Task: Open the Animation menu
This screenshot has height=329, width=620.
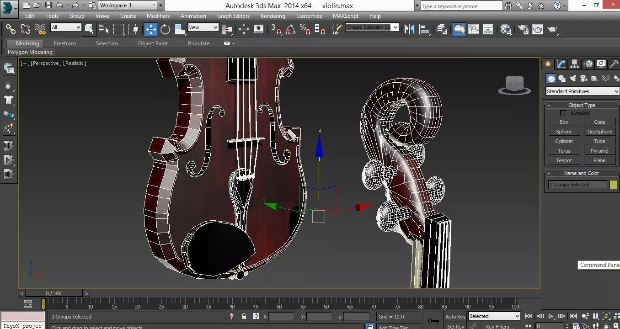Action: point(193,16)
